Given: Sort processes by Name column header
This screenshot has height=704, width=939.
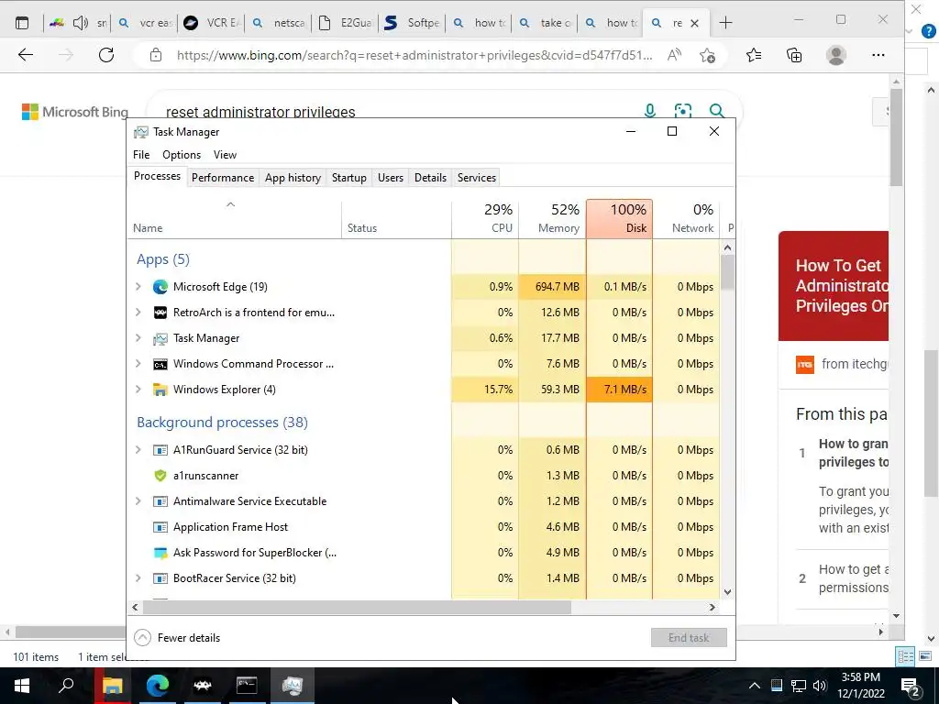Looking at the screenshot, I should point(234,218).
